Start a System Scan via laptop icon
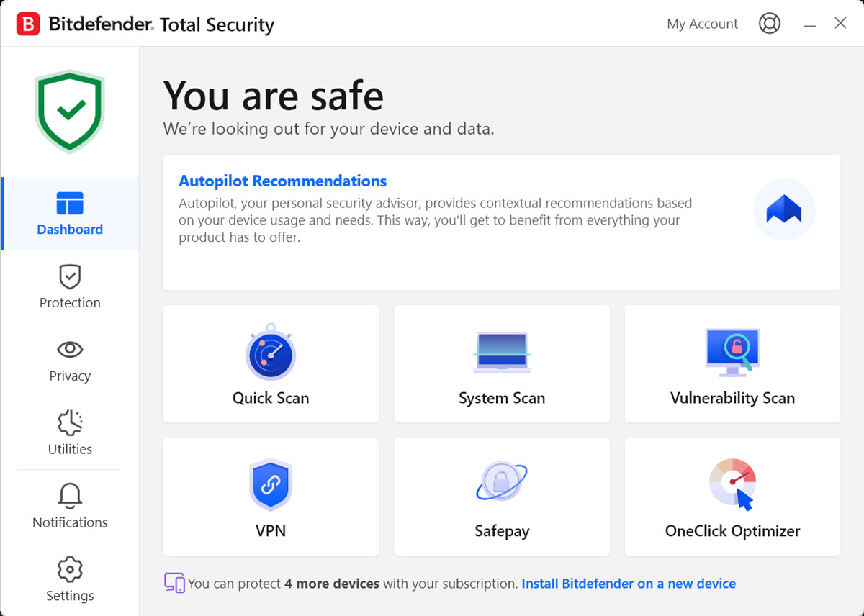 click(x=502, y=353)
